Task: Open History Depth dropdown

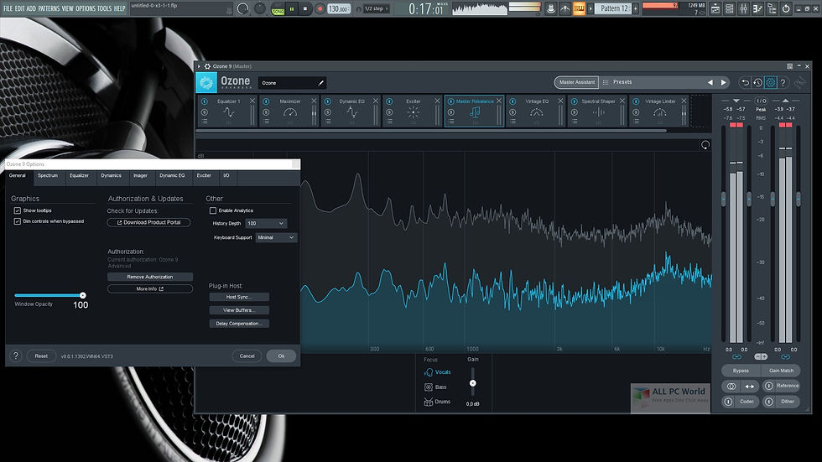Action: 266,223
